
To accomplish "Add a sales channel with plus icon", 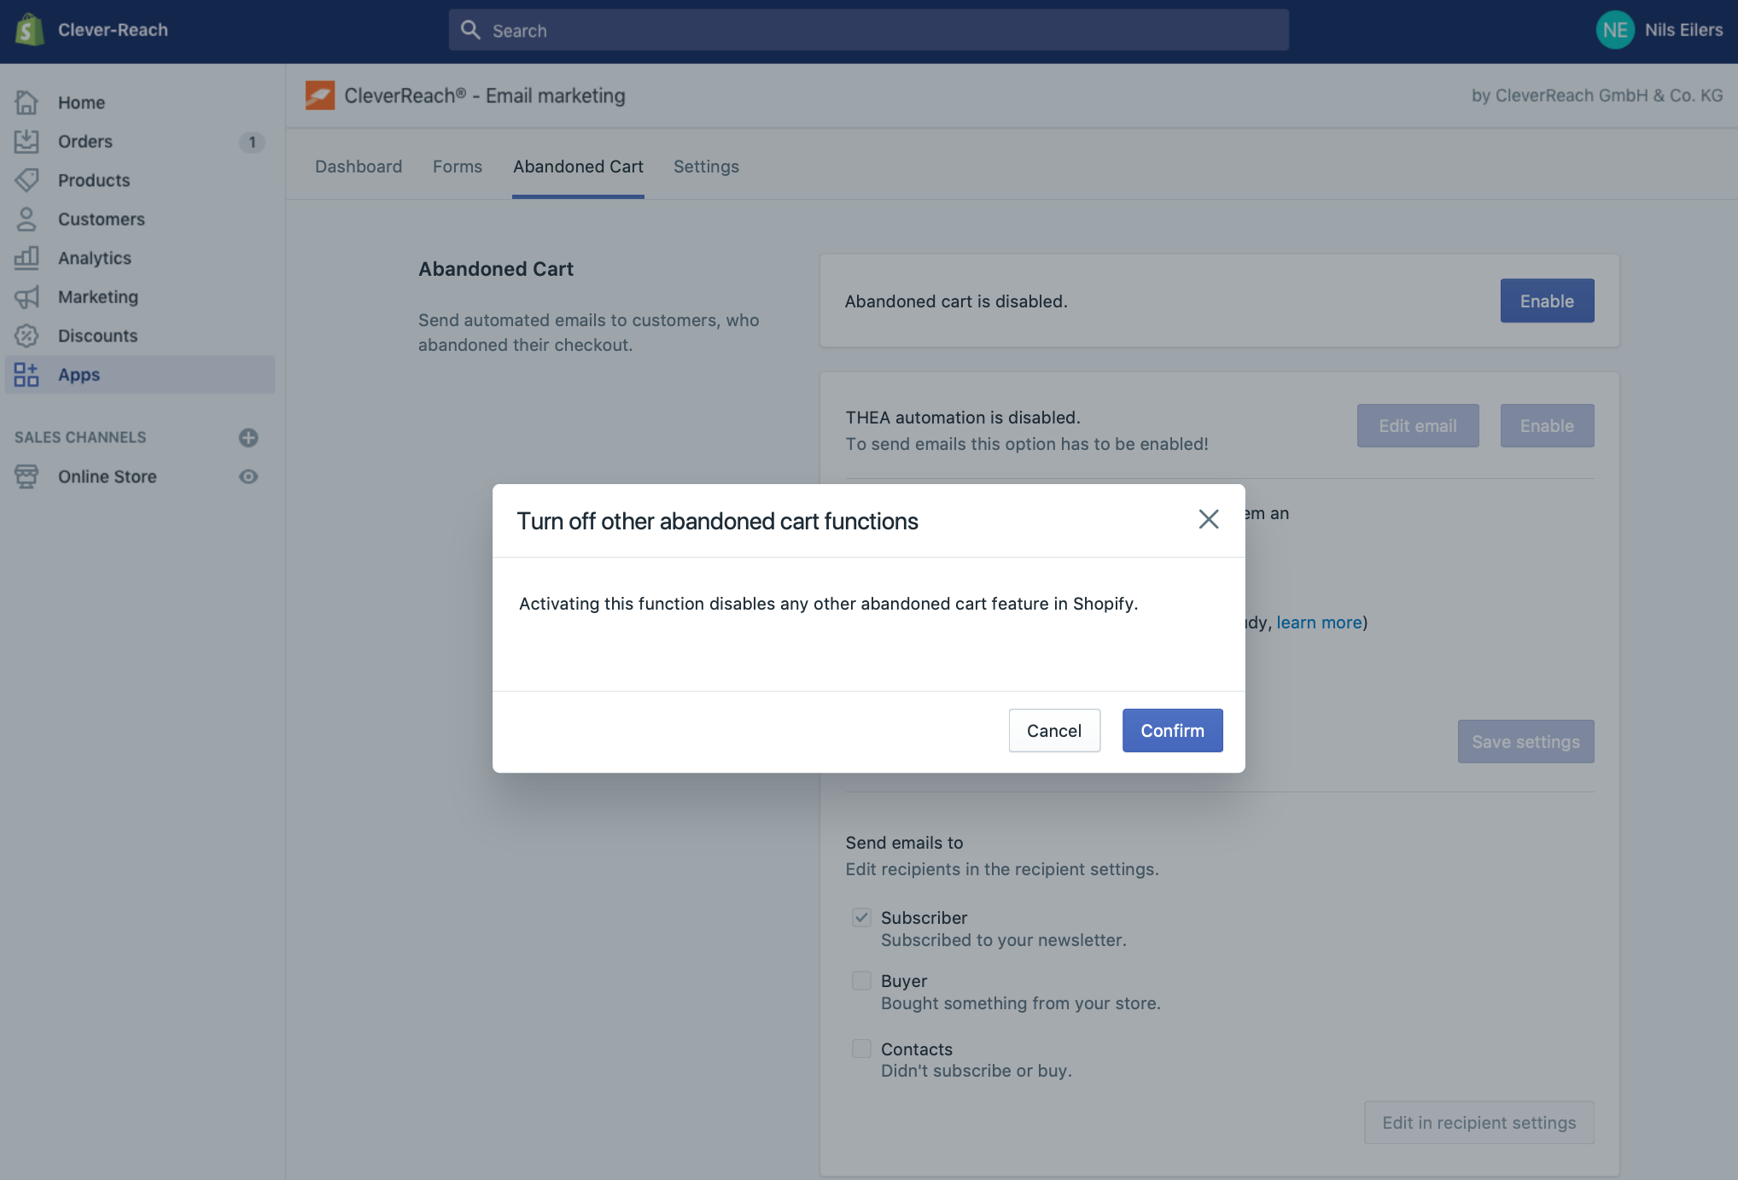I will tap(248, 437).
